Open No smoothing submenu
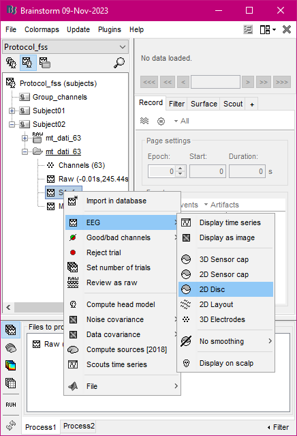Screen dimensions: 297x436 (x=225, y=341)
